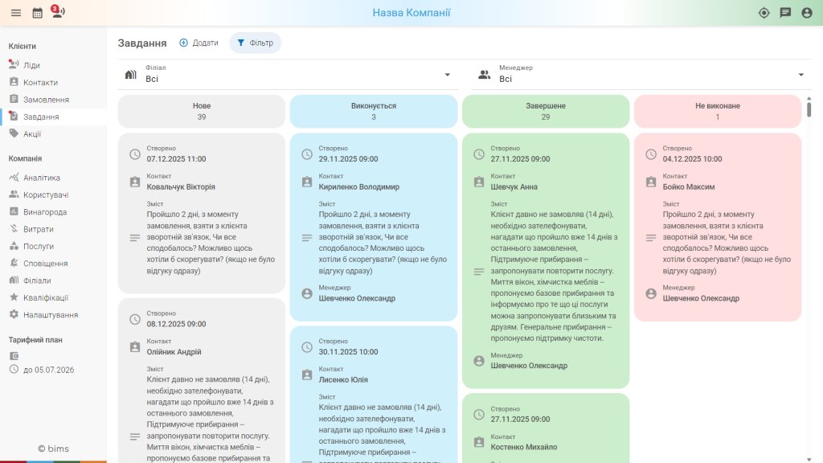
Task: Click the Нове column header
Action: 202,111
